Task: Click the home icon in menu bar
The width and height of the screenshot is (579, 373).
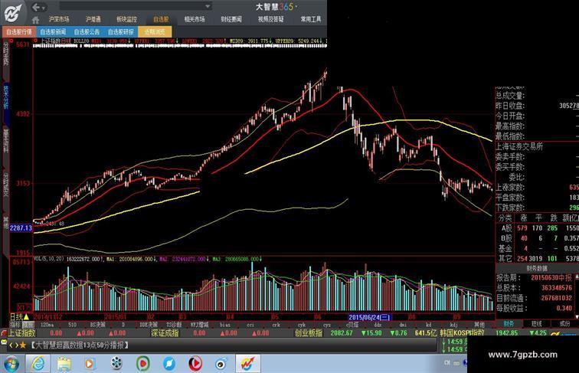Action: [35, 20]
